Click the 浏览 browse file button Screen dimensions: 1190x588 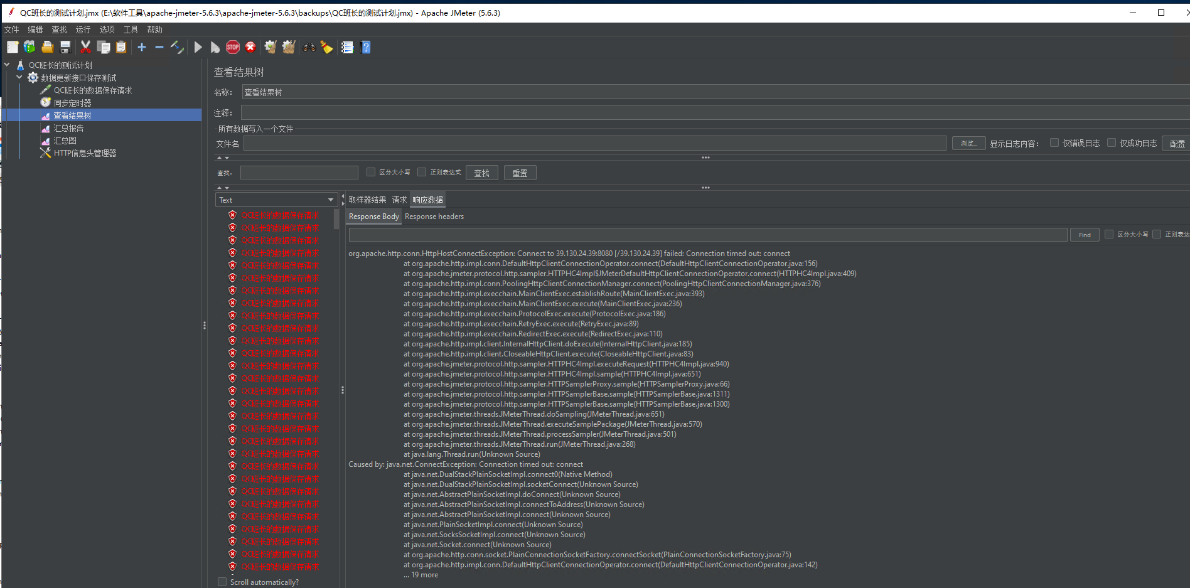(968, 144)
